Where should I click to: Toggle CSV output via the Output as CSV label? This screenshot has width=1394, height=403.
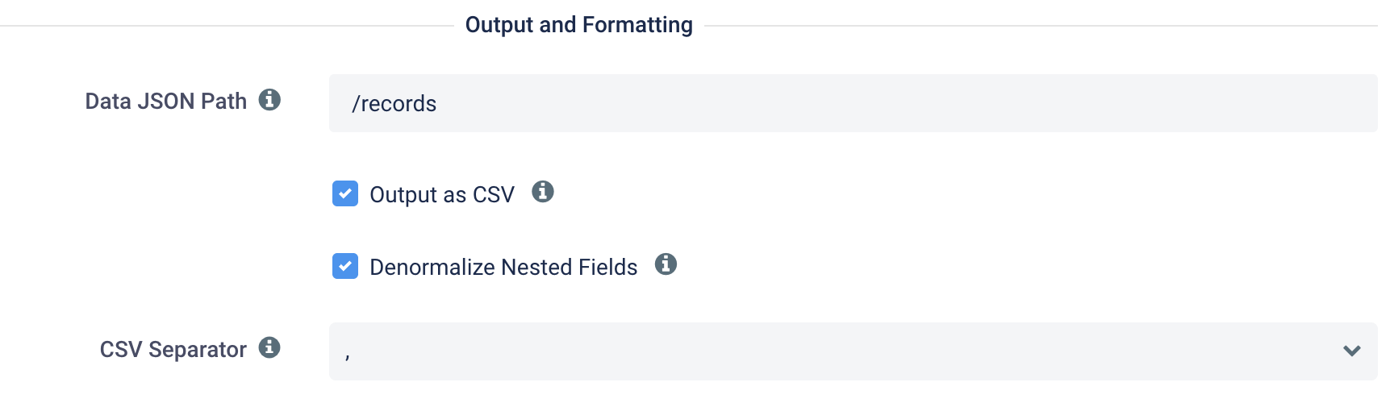(x=442, y=195)
